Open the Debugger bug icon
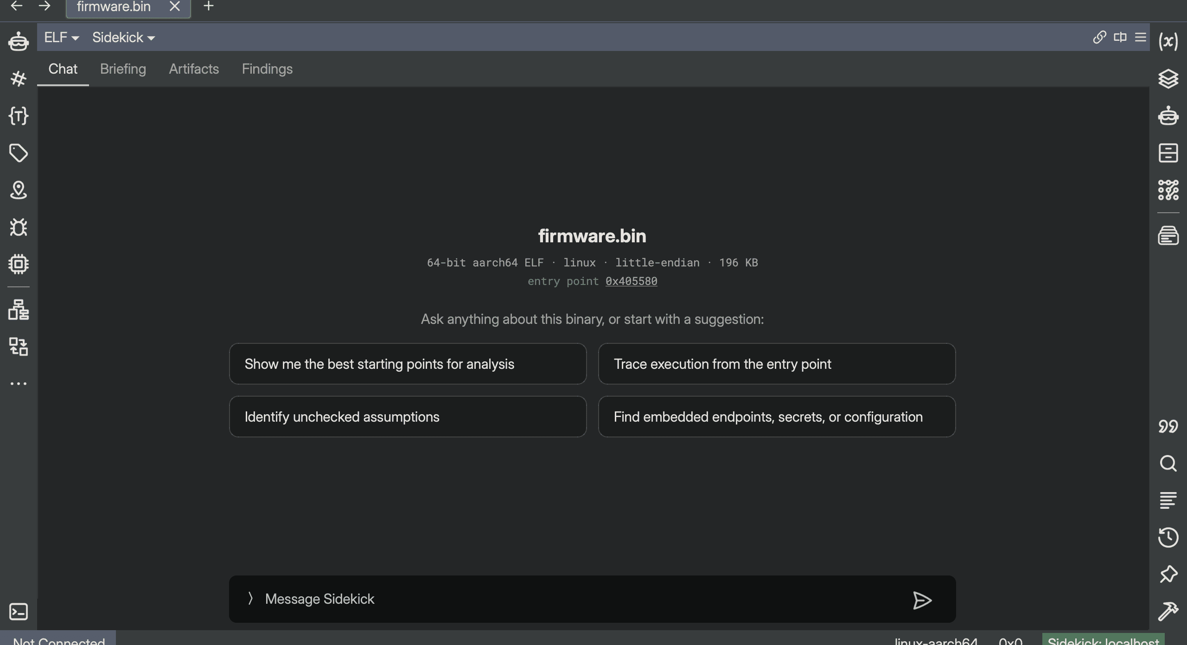The height and width of the screenshot is (645, 1187). 19,227
